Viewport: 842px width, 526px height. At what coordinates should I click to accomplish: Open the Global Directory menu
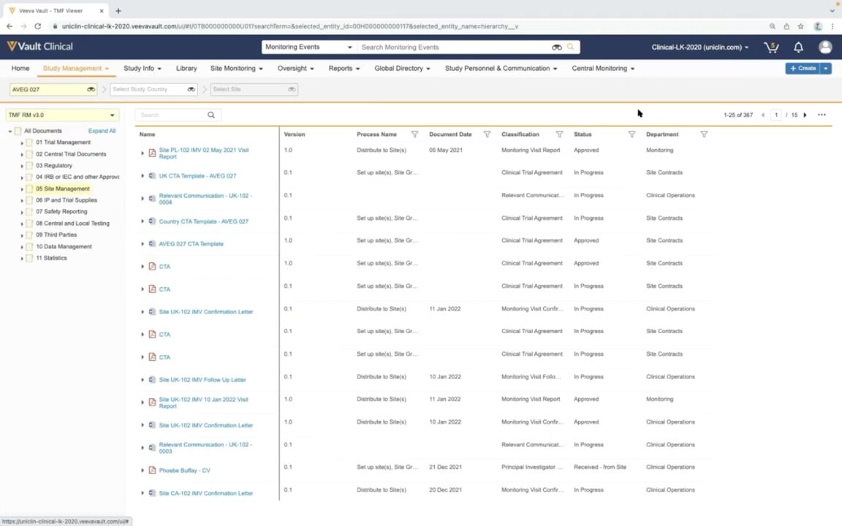click(402, 68)
